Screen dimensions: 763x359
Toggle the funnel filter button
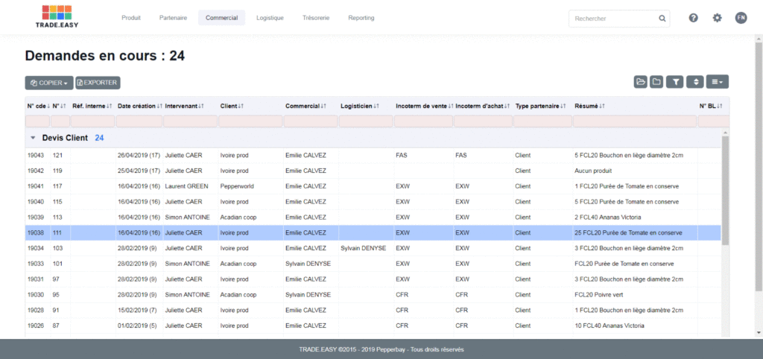click(675, 82)
